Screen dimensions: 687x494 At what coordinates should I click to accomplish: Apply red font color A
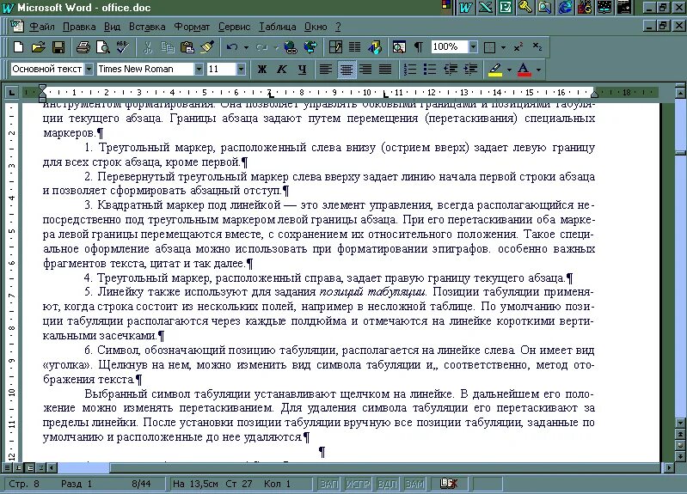[524, 70]
